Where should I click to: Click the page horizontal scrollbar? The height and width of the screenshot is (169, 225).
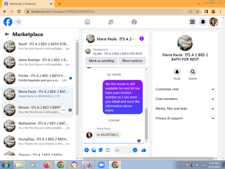pyautogui.click(x=148, y=158)
